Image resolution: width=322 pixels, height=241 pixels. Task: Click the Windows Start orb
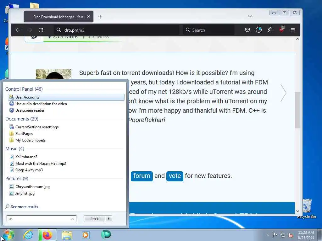(8, 235)
